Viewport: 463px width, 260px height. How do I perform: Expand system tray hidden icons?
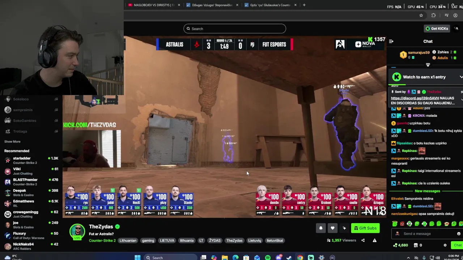click(408, 258)
